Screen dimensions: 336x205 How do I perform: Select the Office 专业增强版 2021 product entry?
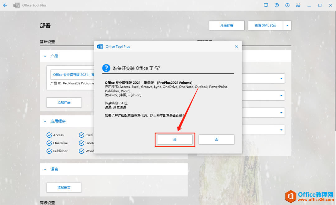(x=72, y=74)
